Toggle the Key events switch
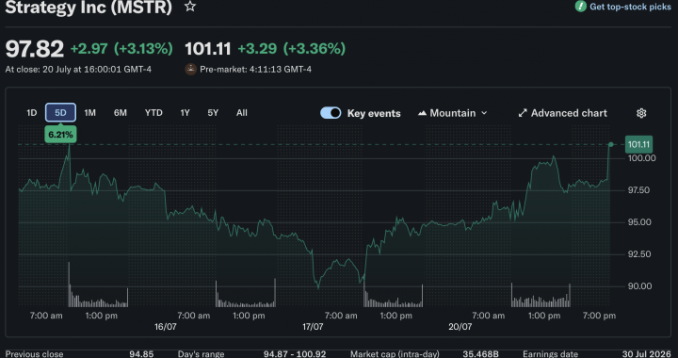This screenshot has width=678, height=358. [x=331, y=113]
